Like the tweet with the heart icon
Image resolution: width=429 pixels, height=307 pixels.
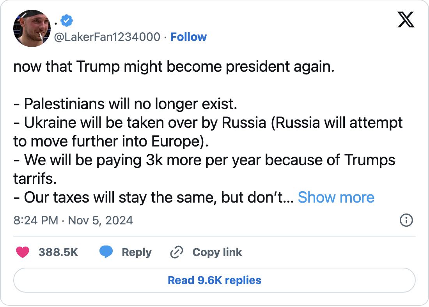23,252
